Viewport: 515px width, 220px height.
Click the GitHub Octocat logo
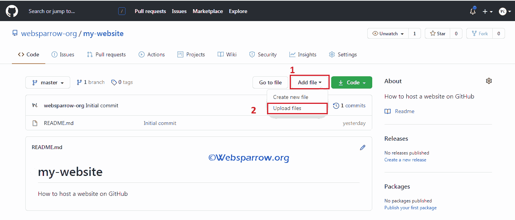[13, 11]
